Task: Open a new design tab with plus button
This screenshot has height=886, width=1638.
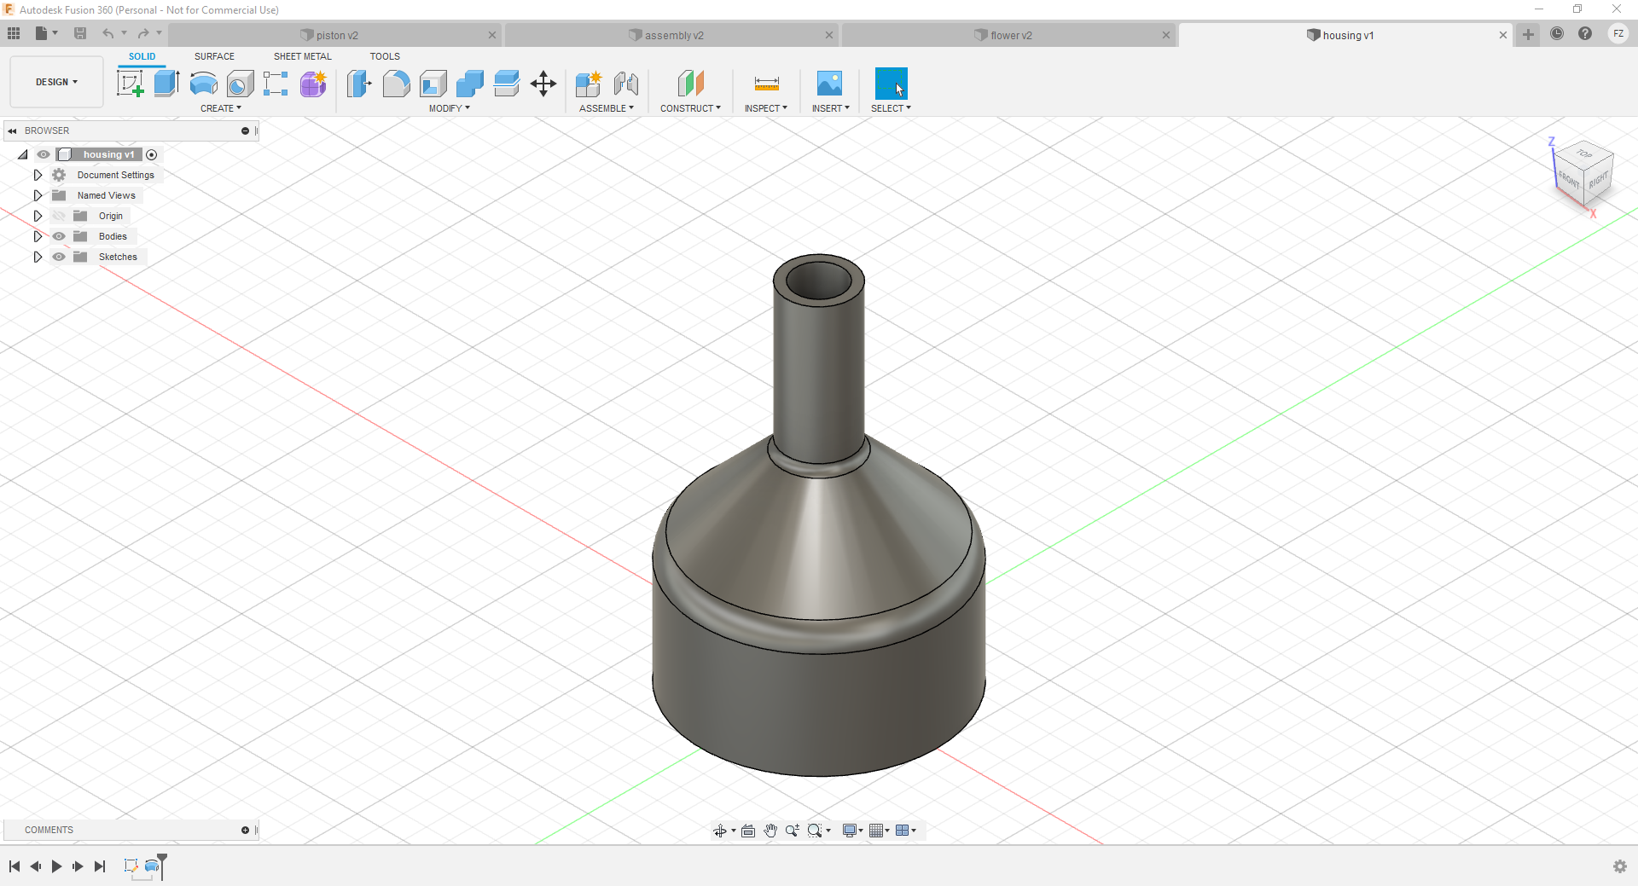Action: tap(1528, 35)
